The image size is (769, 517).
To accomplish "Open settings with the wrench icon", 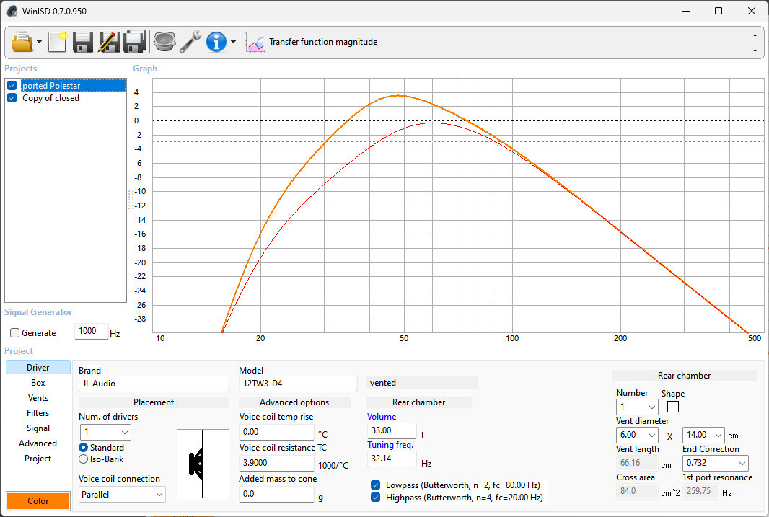I will click(190, 42).
